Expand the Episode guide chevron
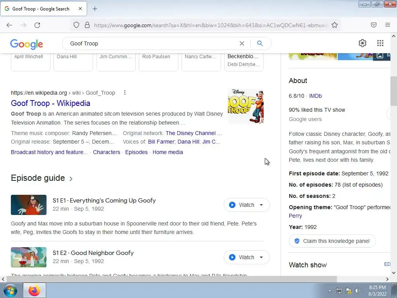397x298 pixels. click(x=71, y=178)
